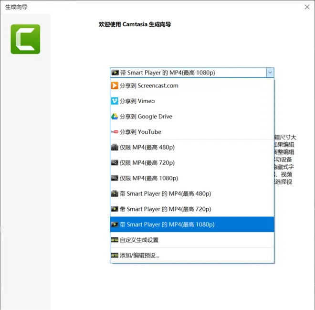Screen dimensions: 315x310
Task: Open 自定义生成设置 option
Action: 192,240
